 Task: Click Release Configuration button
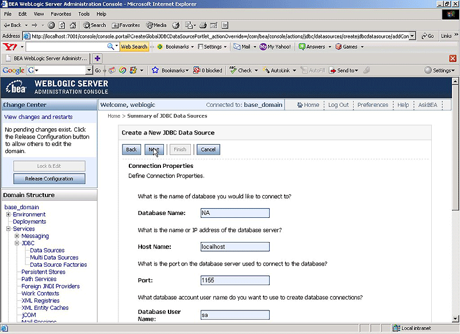[49, 179]
